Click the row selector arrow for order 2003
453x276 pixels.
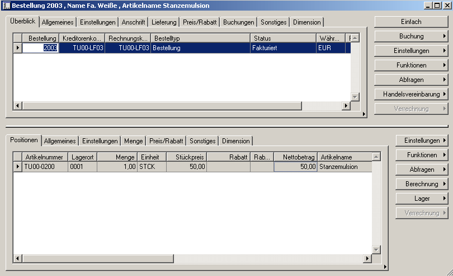(x=18, y=49)
